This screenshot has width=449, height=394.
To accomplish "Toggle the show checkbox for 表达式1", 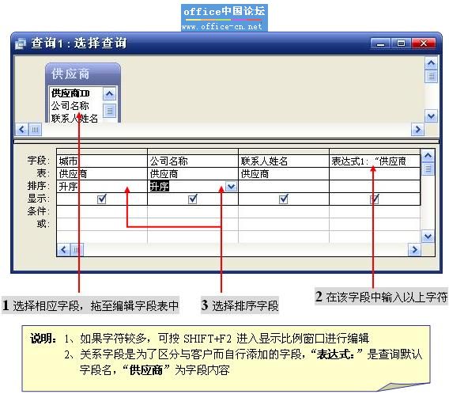I will (x=374, y=199).
